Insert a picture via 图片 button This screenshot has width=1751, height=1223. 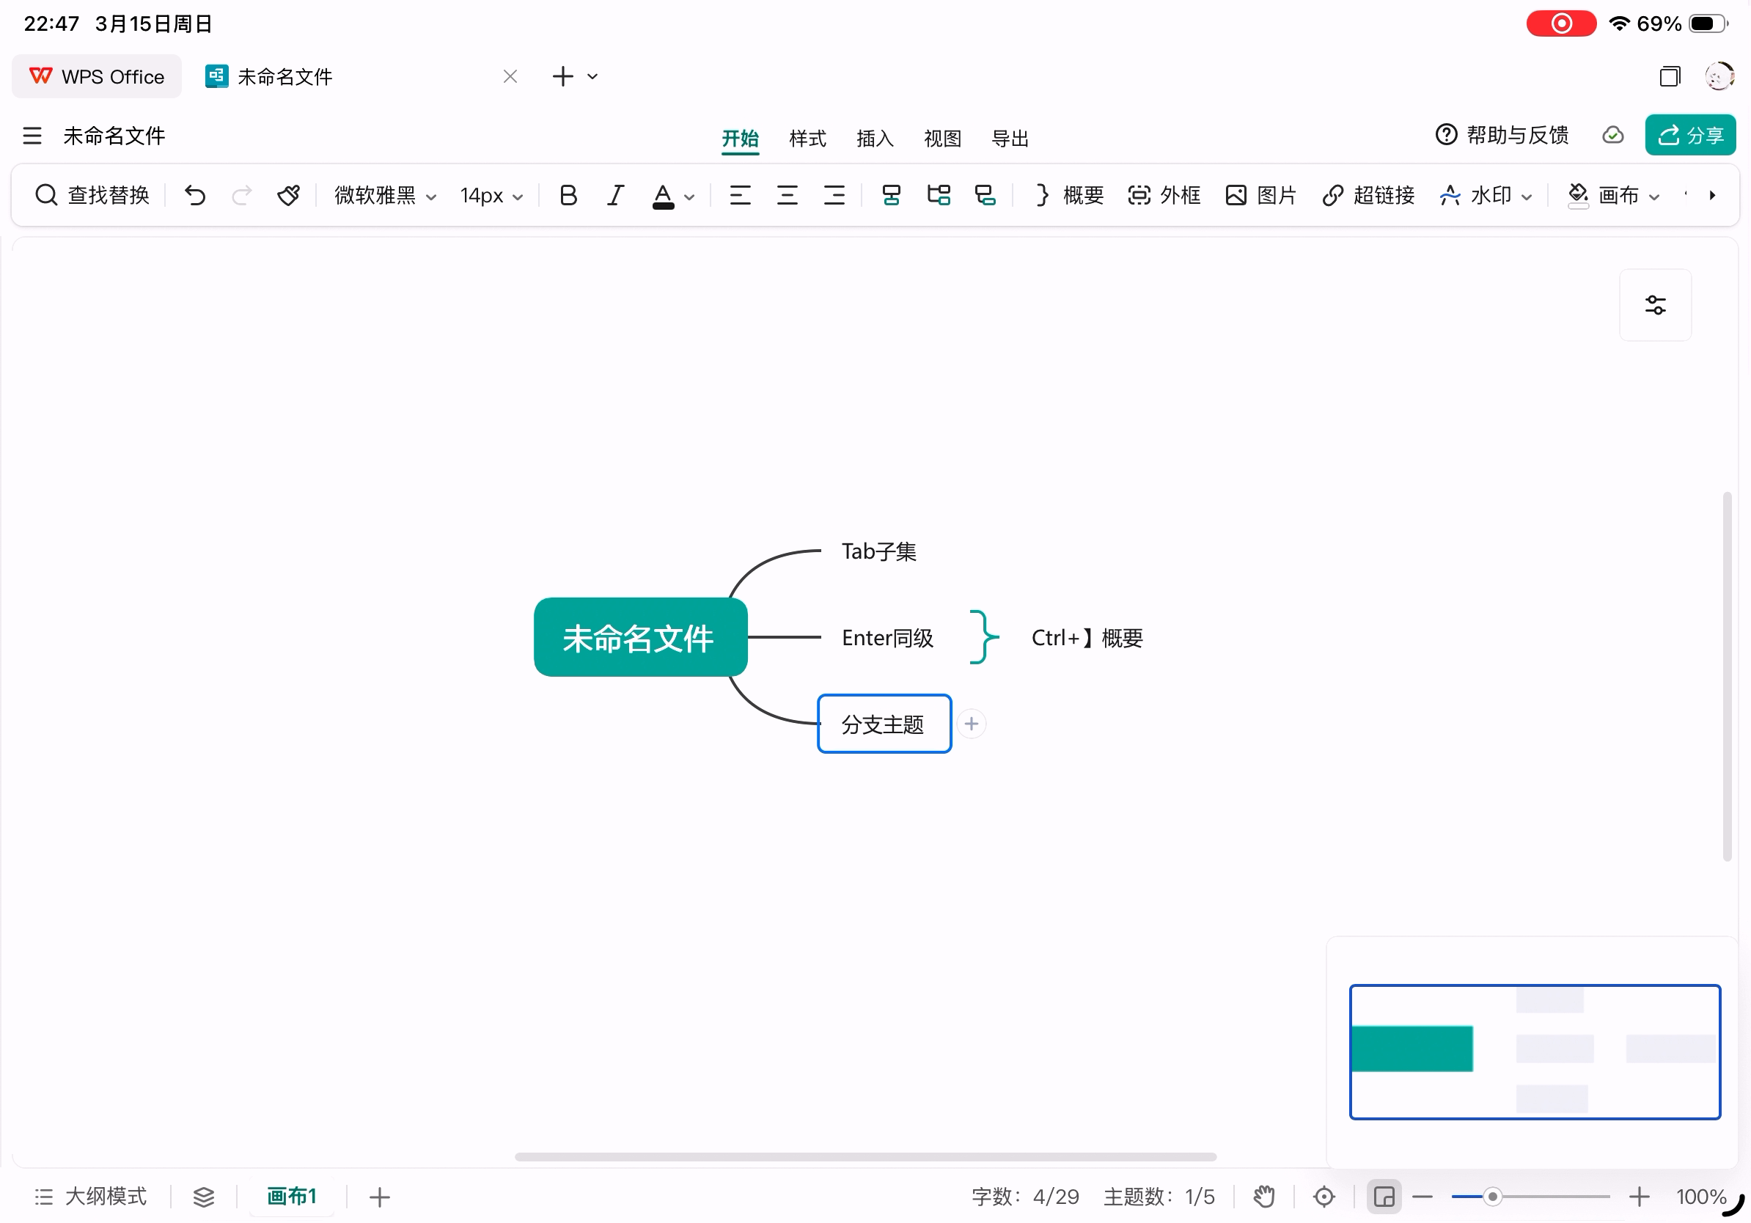1260,196
